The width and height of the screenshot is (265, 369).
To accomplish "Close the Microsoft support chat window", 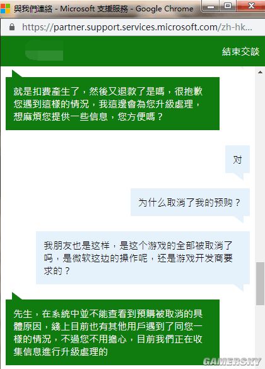I will coord(250,6).
